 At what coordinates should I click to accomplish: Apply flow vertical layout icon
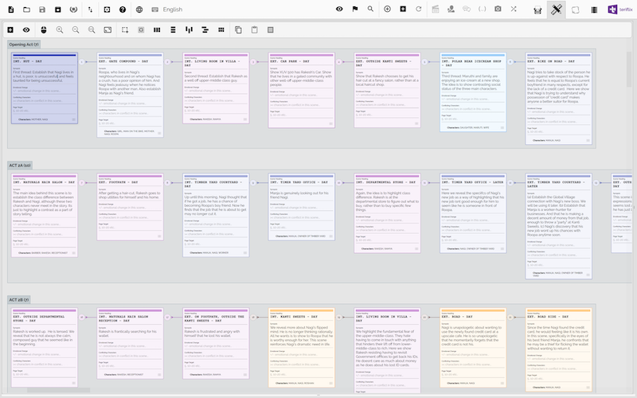pos(205,29)
